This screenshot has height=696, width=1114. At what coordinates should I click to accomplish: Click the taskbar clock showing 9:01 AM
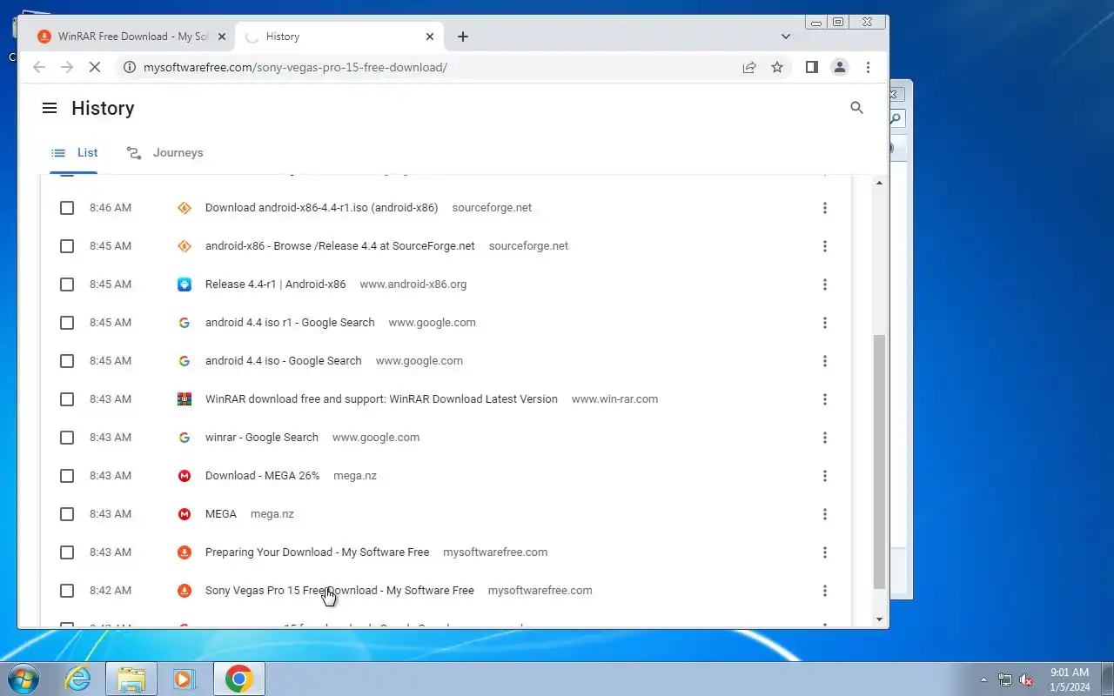(1070, 679)
